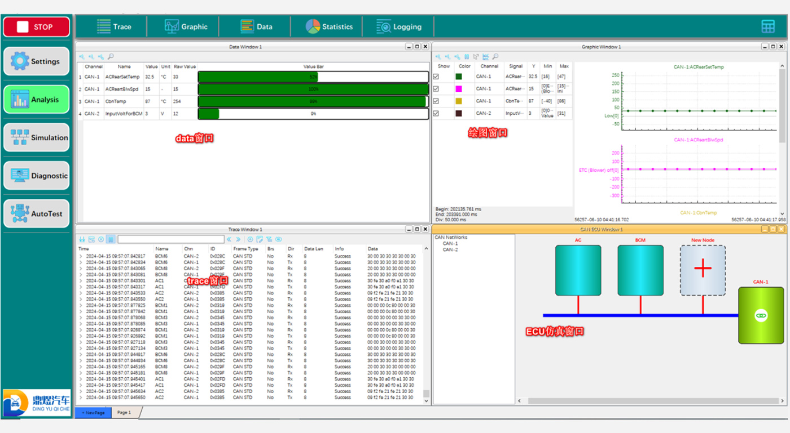This screenshot has height=433, width=790.
Task: Open the Simulation section in sidebar
Action: pos(37,137)
